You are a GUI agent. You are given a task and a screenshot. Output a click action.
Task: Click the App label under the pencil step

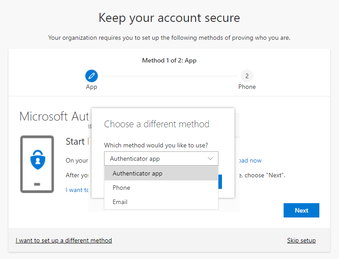click(92, 87)
